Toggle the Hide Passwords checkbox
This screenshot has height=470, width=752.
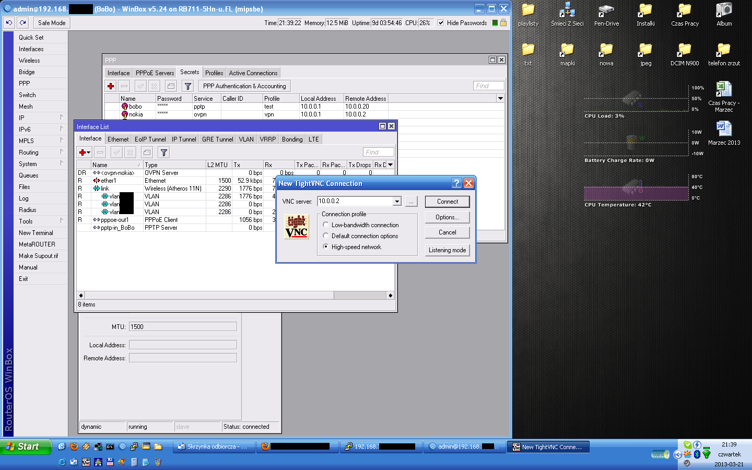pyautogui.click(x=441, y=23)
